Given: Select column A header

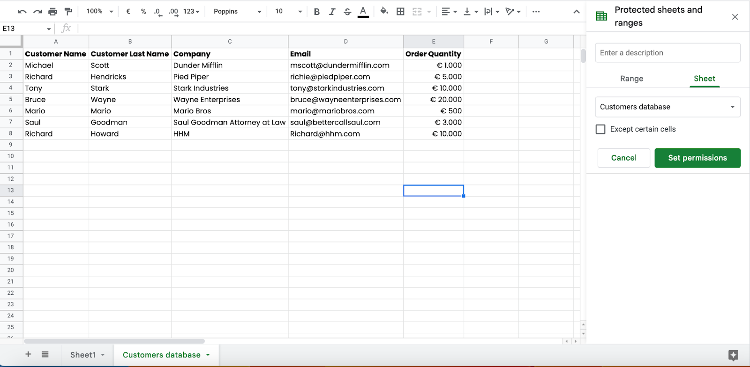Looking at the screenshot, I should tap(56, 42).
